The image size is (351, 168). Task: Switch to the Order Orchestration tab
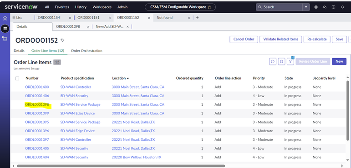[x=86, y=51]
